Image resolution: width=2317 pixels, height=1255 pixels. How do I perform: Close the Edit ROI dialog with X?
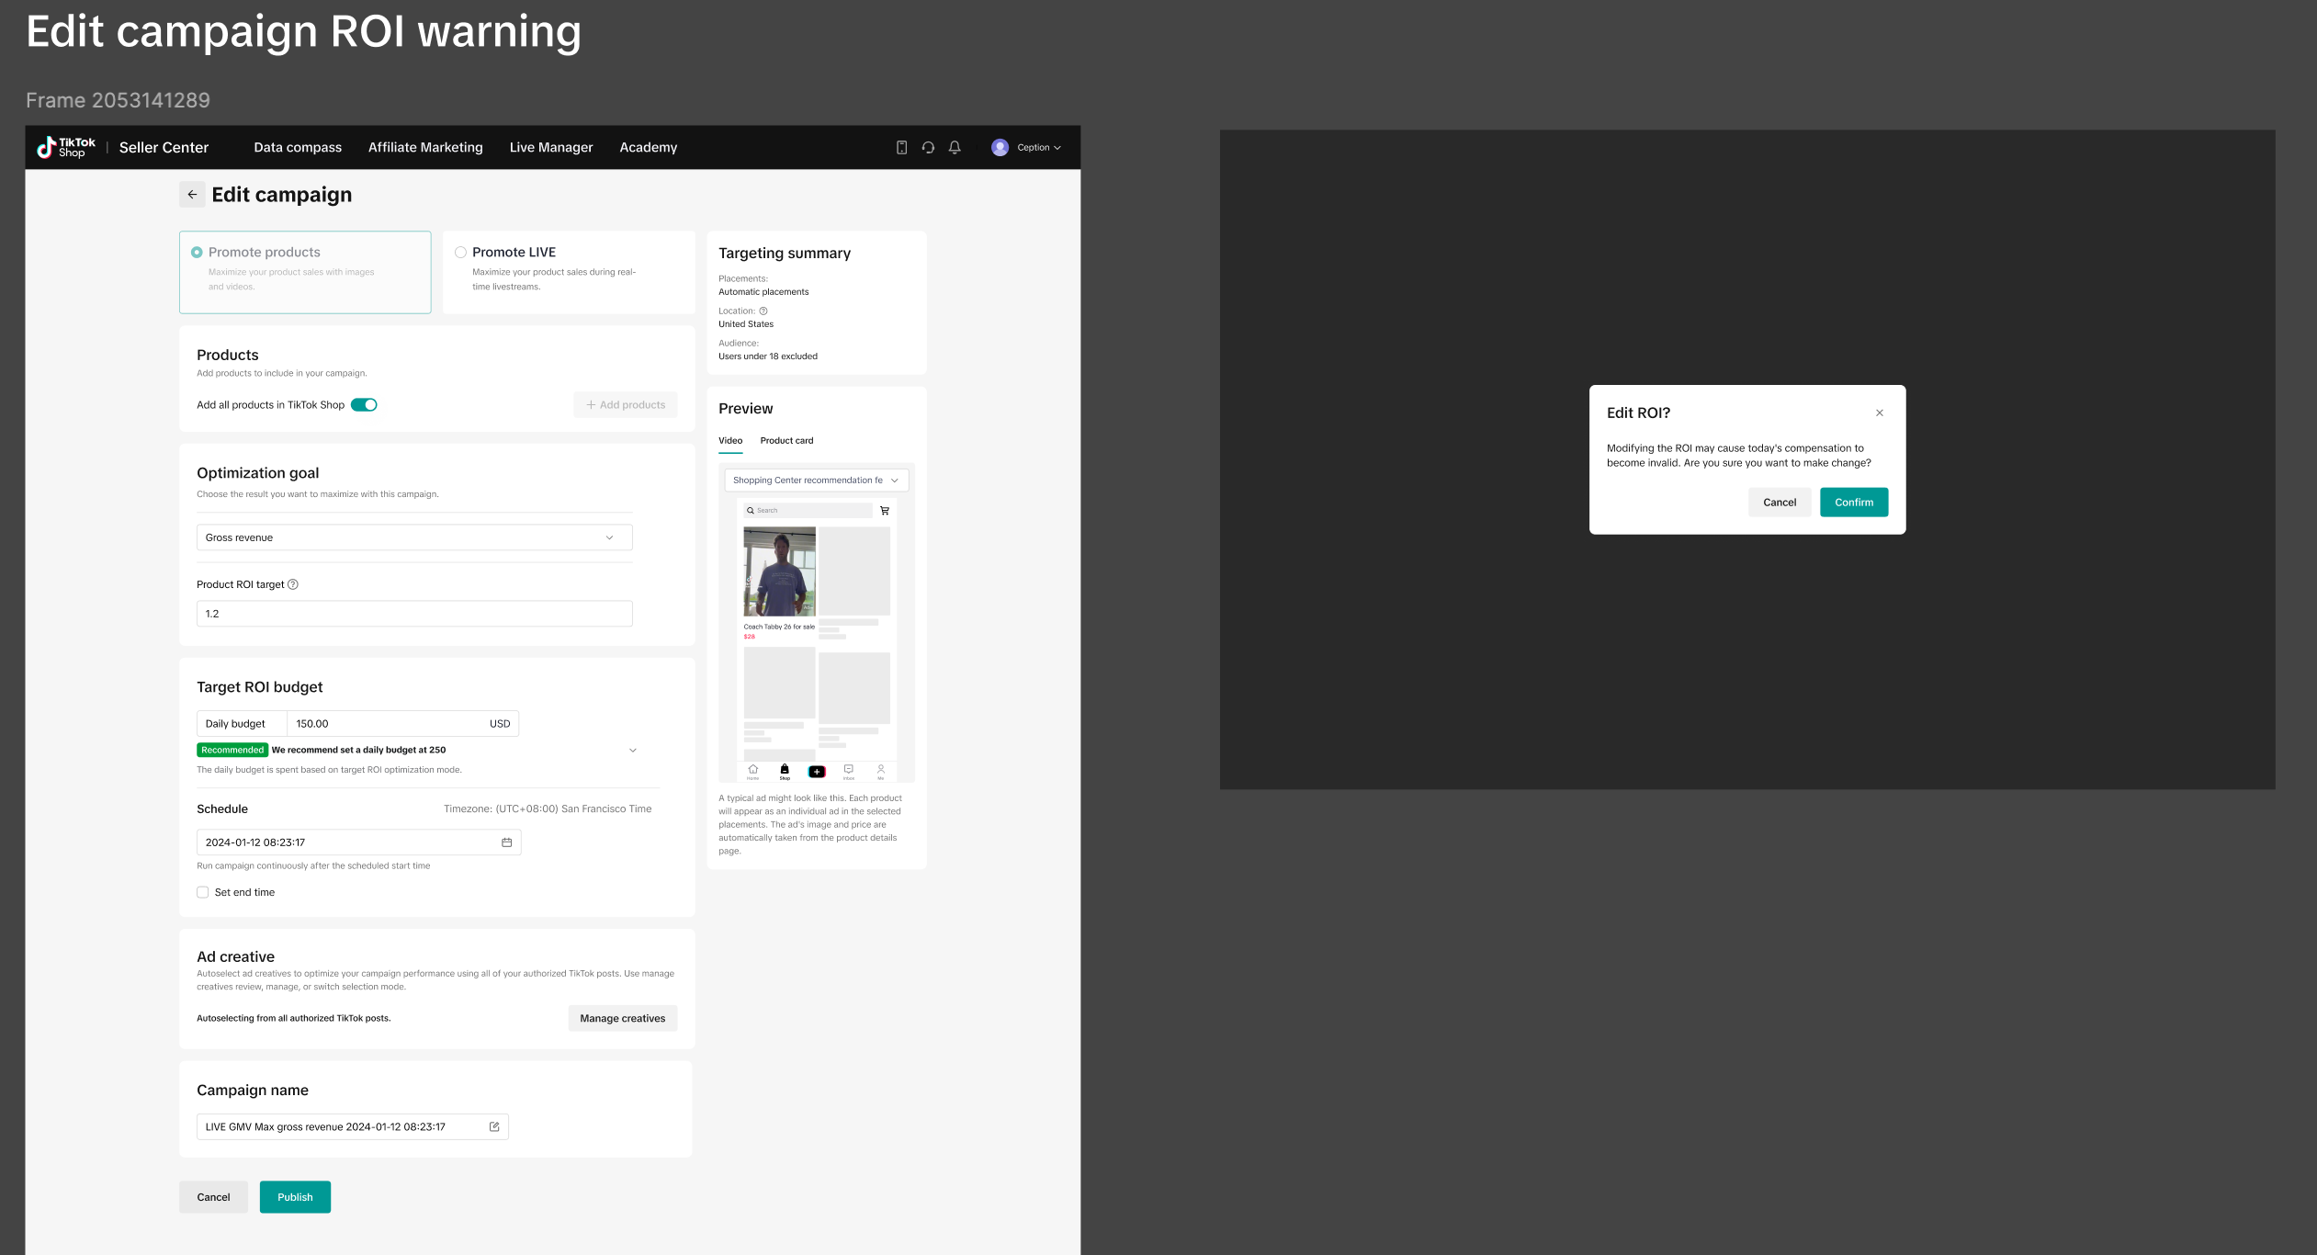pos(1880,413)
